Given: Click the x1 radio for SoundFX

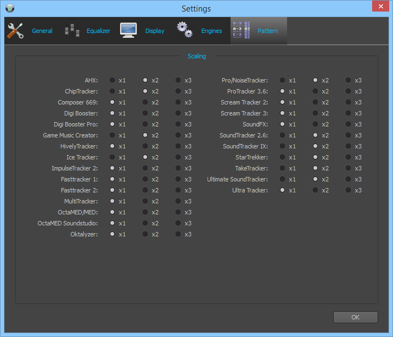Looking at the screenshot, I should 283,124.
